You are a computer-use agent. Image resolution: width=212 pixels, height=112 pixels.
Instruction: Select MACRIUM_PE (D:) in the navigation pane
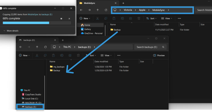[32, 103]
